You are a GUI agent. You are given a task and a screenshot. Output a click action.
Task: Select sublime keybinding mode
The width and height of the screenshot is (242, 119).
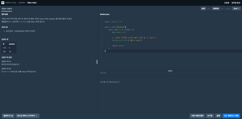click(x=216, y=8)
